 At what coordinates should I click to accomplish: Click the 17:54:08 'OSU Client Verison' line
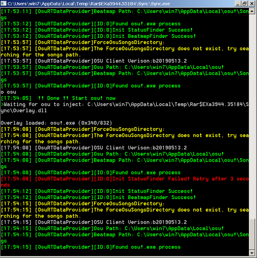click(94, 148)
